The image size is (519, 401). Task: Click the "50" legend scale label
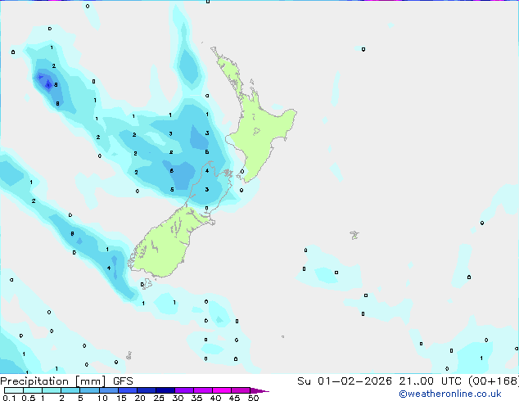(x=253, y=398)
